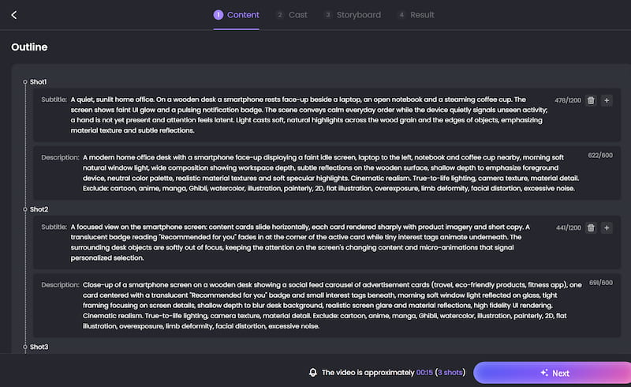Click the Shot1 timeline node circle
Screen dimensions: 631x387
[25, 82]
